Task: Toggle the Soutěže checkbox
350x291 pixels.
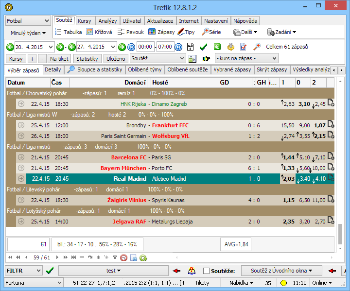Action: pyautogui.click(x=206, y=271)
